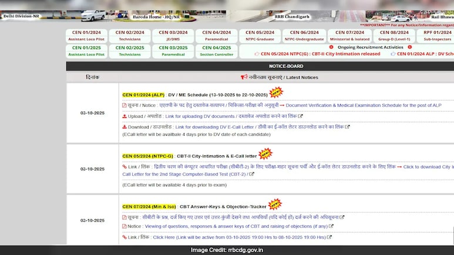This screenshot has width=454, height=255.
Task: Click the PDF icon beside ALP Notice
Action: pyautogui.click(x=125, y=105)
